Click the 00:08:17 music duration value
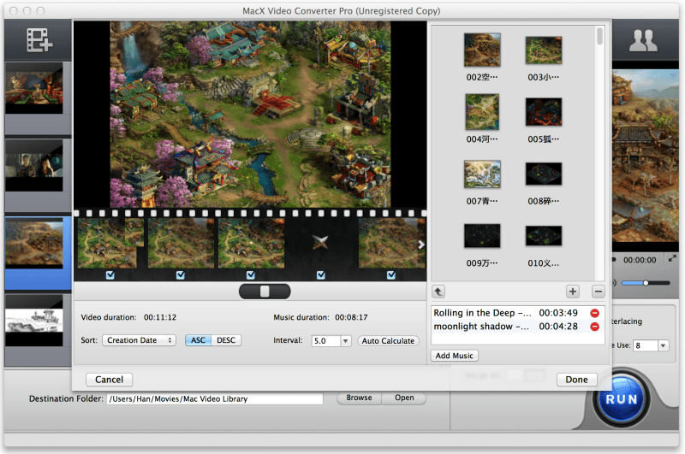The width and height of the screenshot is (685, 454). [351, 317]
